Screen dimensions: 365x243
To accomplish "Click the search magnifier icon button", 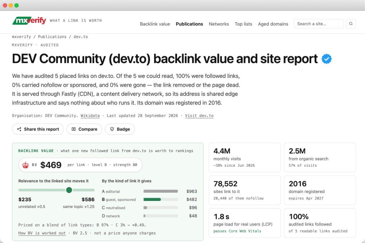I will click(x=351, y=24).
